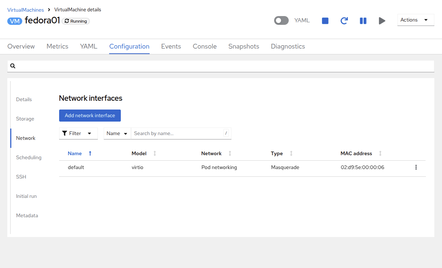Click Add network interface button
This screenshot has width=442, height=268.
tap(90, 116)
